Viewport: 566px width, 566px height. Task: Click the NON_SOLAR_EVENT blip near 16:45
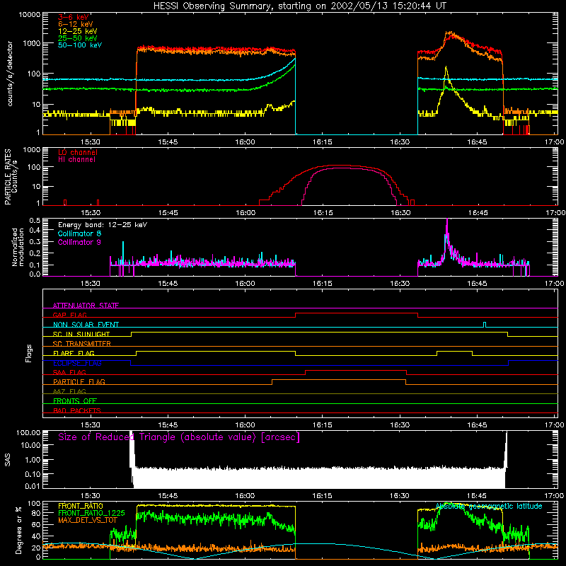pos(485,324)
